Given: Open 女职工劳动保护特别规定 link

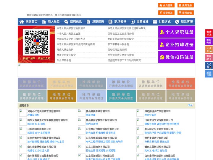Looking at the screenshot, I should pyautogui.click(x=121, y=39).
